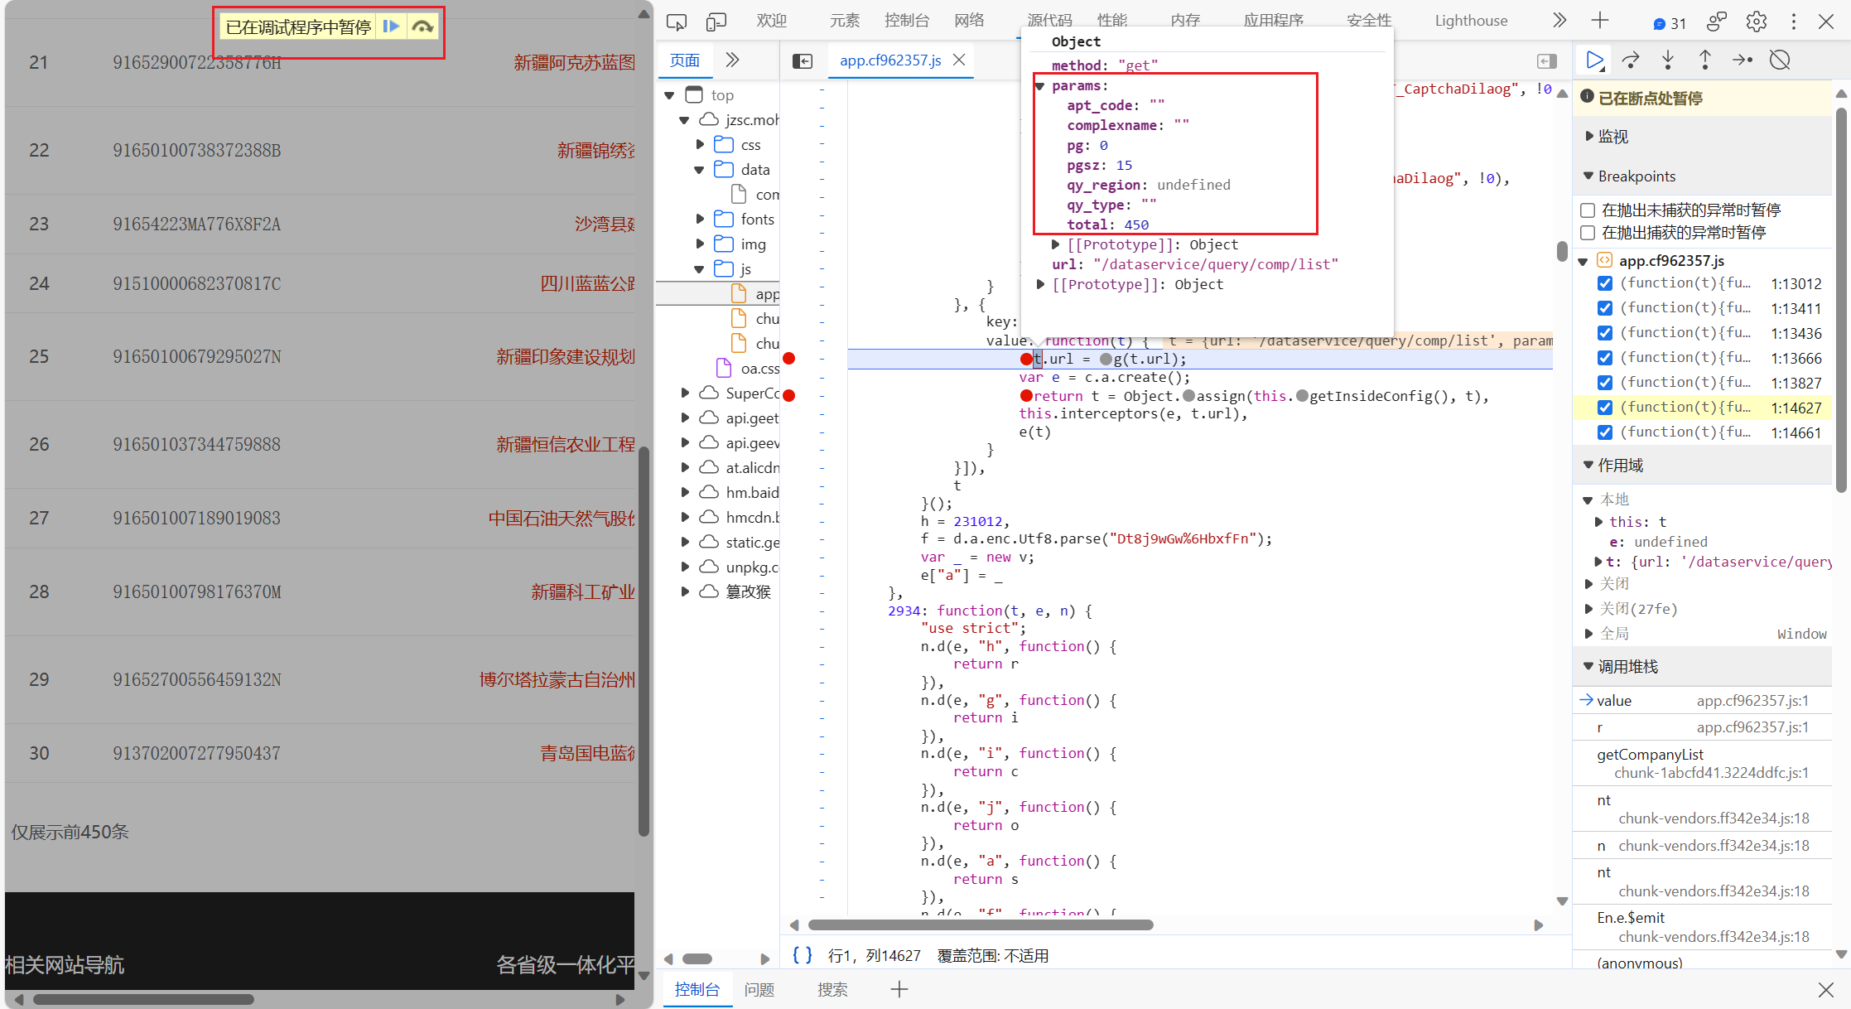Enable pause on uncaught exceptions checkbox
Viewport: 1851px width, 1009px height.
point(1588,210)
